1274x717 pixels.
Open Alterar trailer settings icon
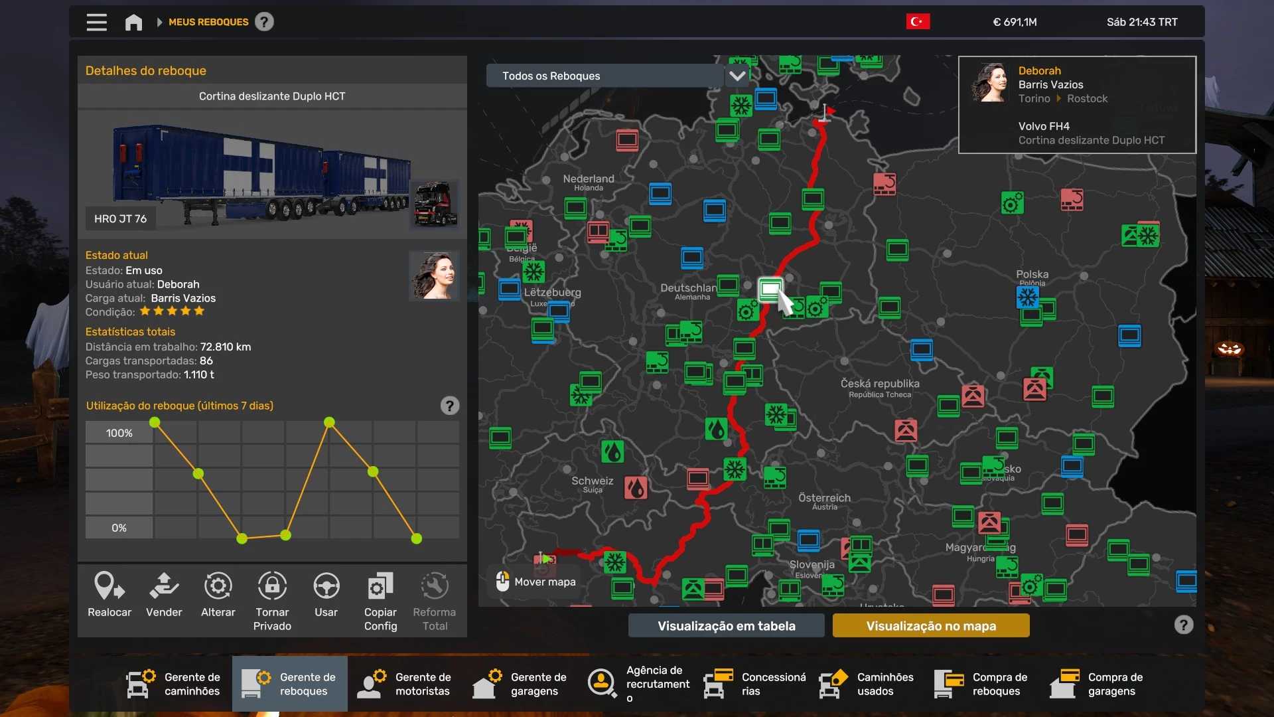(x=218, y=587)
